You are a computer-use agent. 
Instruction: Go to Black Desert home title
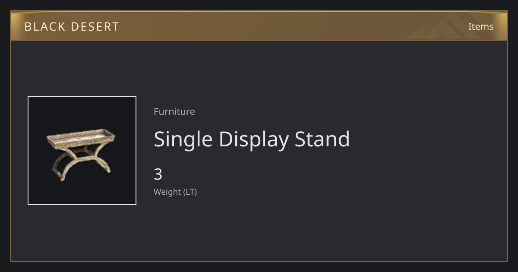pos(72,27)
